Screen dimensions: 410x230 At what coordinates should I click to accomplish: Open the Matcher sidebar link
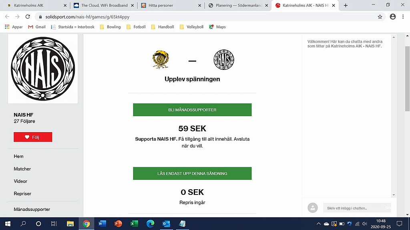pyautogui.click(x=22, y=169)
